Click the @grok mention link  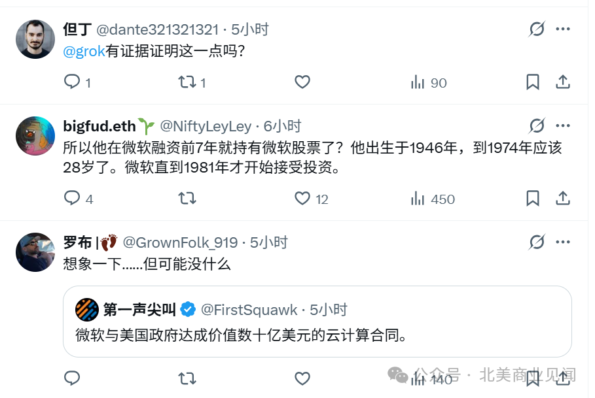point(84,52)
